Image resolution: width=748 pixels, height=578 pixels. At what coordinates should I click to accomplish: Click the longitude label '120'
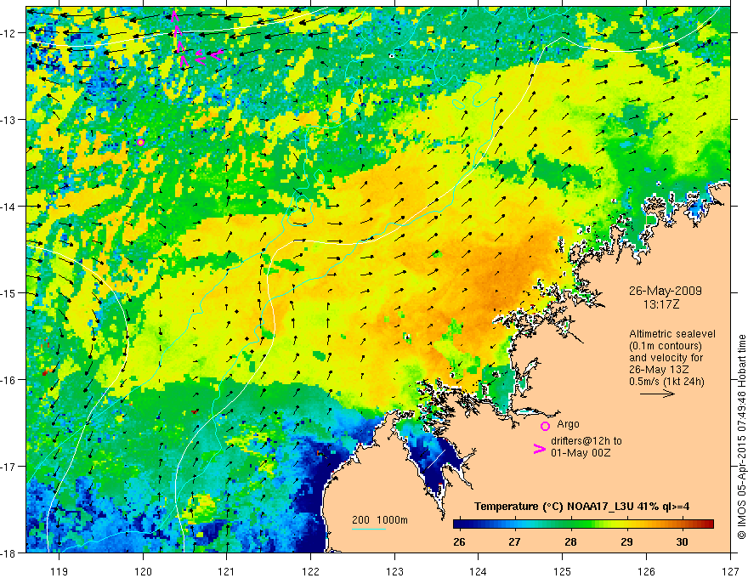point(143,571)
